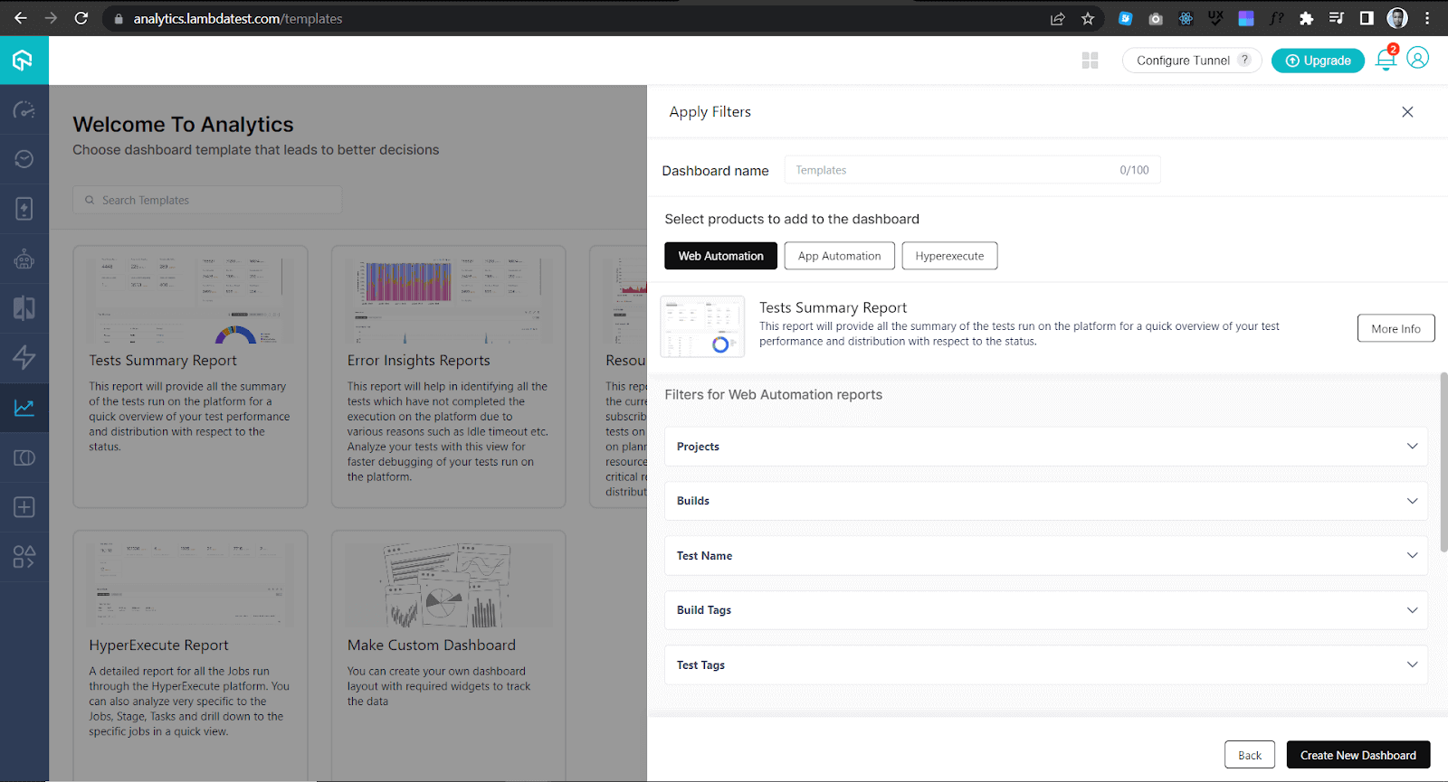Open the Chrome three-dot menu
This screenshot has height=782, width=1448.
(x=1427, y=18)
